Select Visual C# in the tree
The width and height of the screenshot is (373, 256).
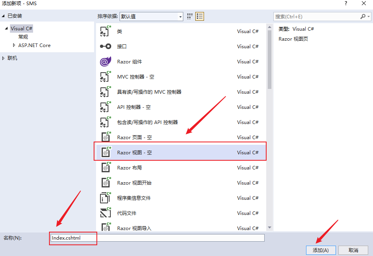pos(22,29)
